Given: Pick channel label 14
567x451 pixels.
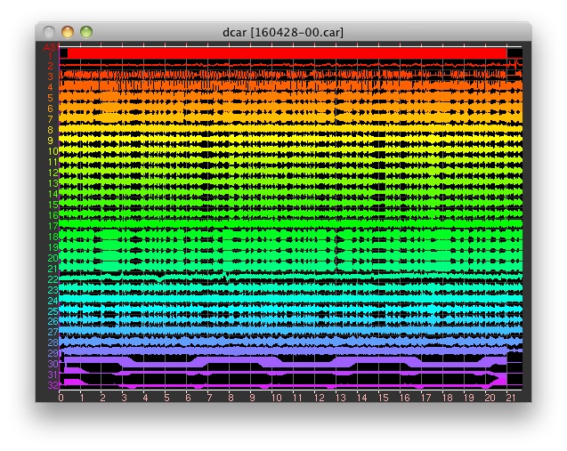Looking at the screenshot, I should (x=53, y=194).
